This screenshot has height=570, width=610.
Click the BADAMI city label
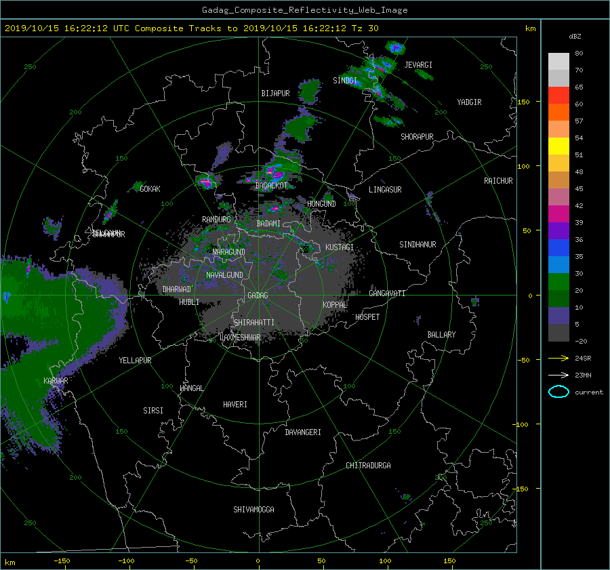[x=268, y=224]
